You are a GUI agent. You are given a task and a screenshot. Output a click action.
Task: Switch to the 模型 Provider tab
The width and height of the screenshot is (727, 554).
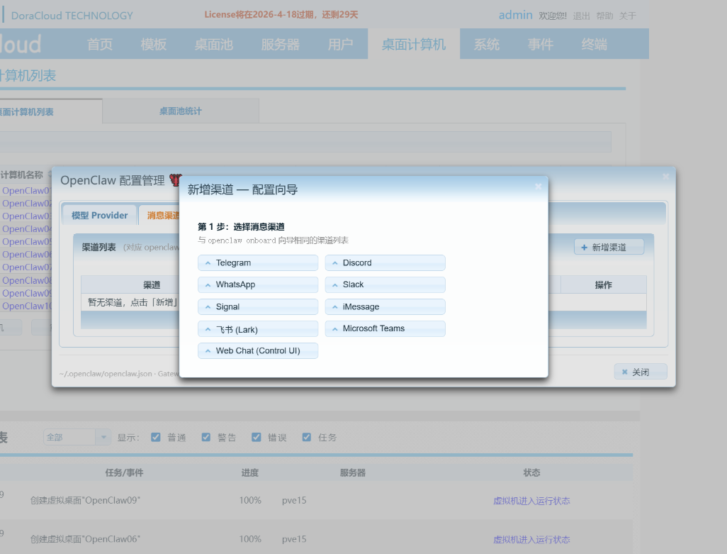coord(99,216)
